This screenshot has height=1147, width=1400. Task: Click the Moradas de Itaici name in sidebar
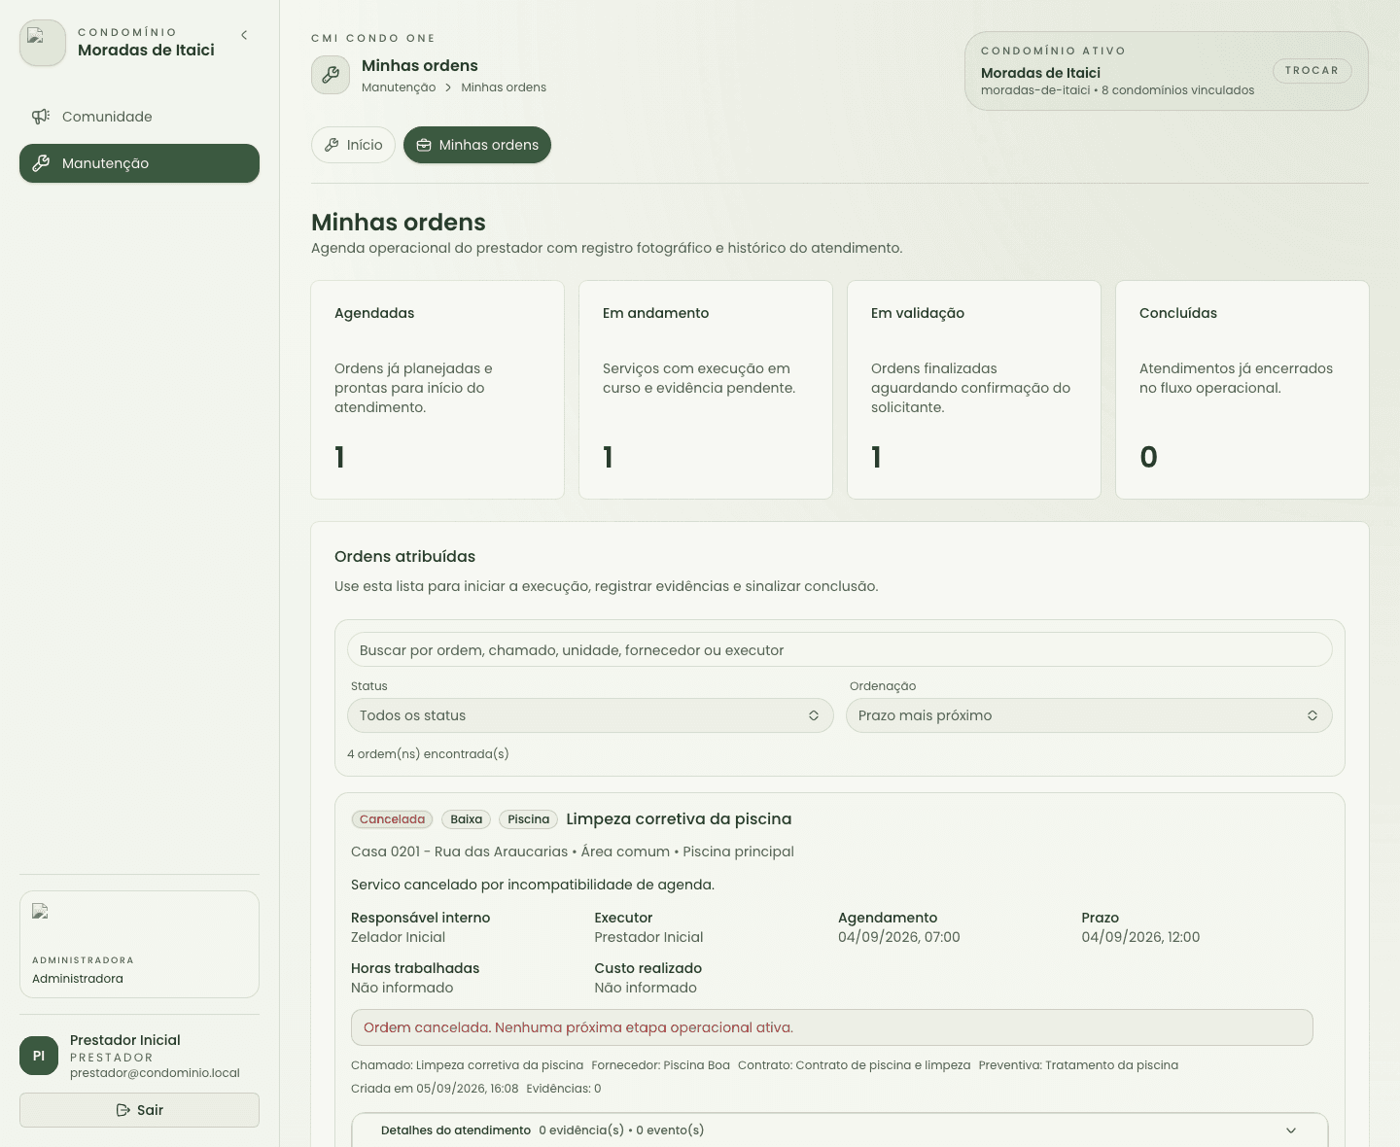(146, 51)
